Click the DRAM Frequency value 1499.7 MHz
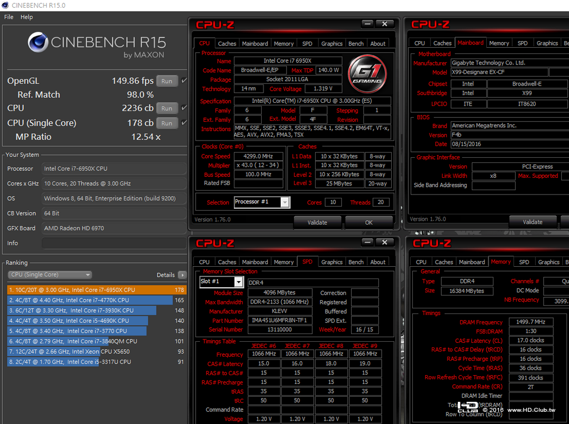The width and height of the screenshot is (569, 424). click(x=531, y=322)
